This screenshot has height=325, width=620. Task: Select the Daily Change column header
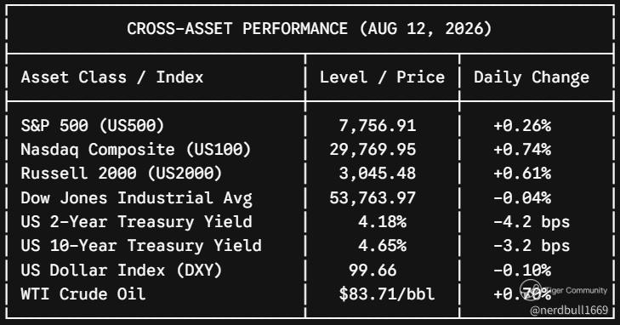pos(532,77)
